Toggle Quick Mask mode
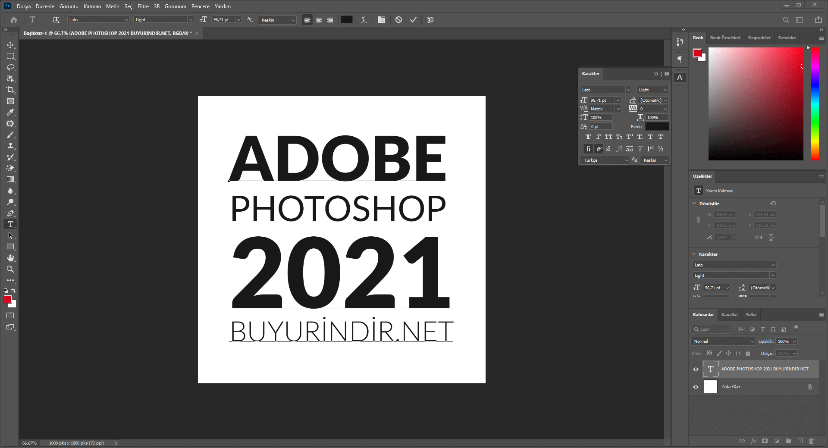The image size is (828, 448). coord(10,316)
